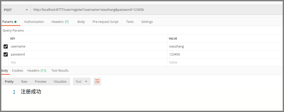Click the response text 注册成功

pyautogui.click(x=31, y=92)
